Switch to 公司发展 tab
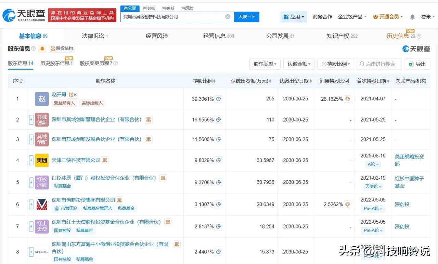This screenshot has width=438, height=264. pyautogui.click(x=280, y=36)
